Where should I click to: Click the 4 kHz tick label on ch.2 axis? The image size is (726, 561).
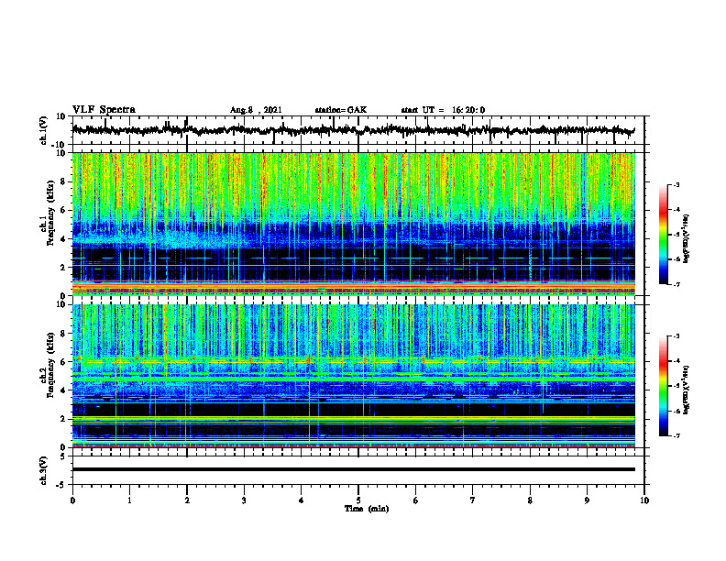coord(64,390)
